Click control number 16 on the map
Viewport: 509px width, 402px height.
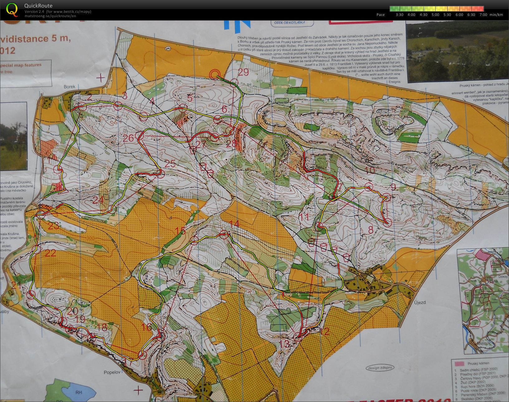click(146, 327)
